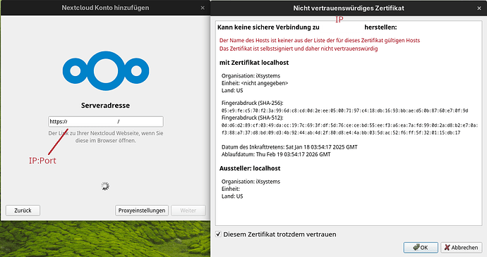Go back with the Zurück button
Image resolution: width=487 pixels, height=257 pixels.
pyautogui.click(x=23, y=211)
